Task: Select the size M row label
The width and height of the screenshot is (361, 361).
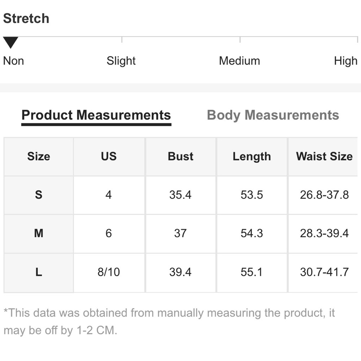Action: (x=39, y=234)
